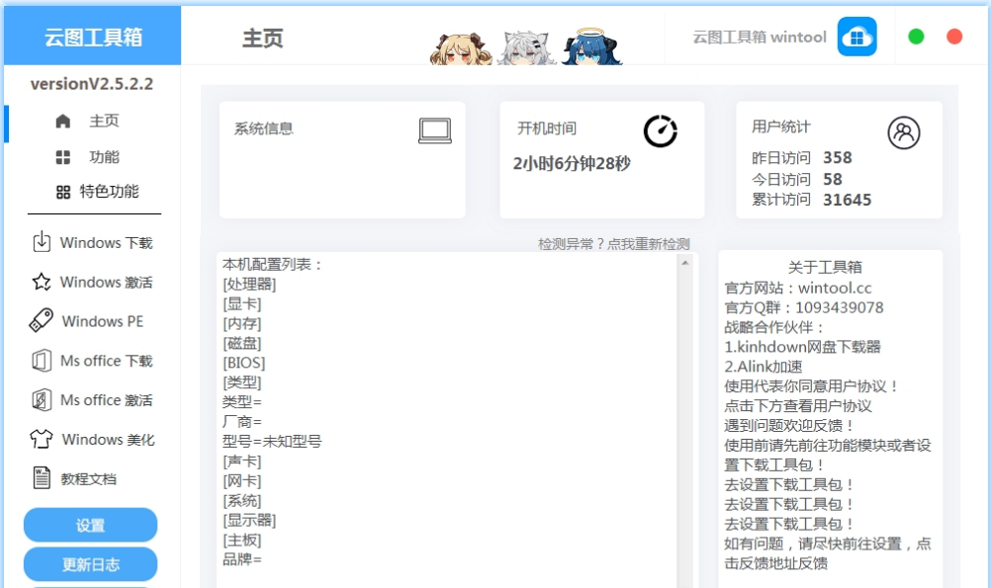Click the 检测异常？点我重新检测 link

(x=611, y=242)
